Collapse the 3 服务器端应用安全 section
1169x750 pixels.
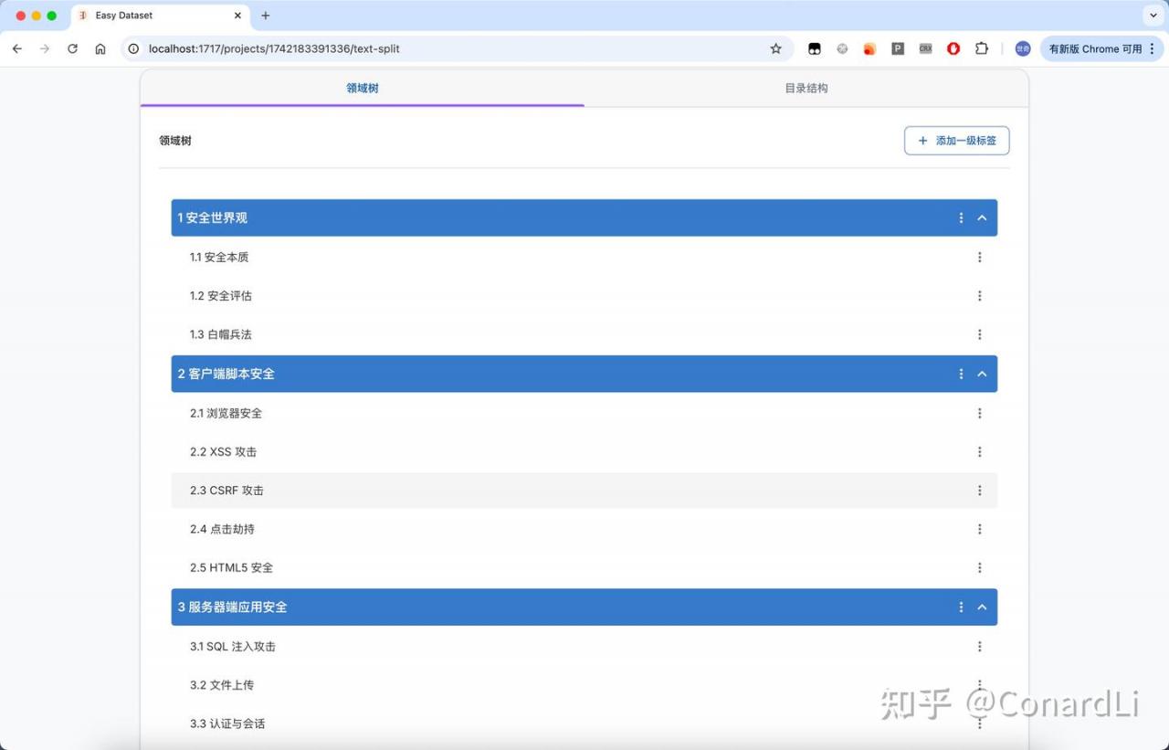(983, 607)
